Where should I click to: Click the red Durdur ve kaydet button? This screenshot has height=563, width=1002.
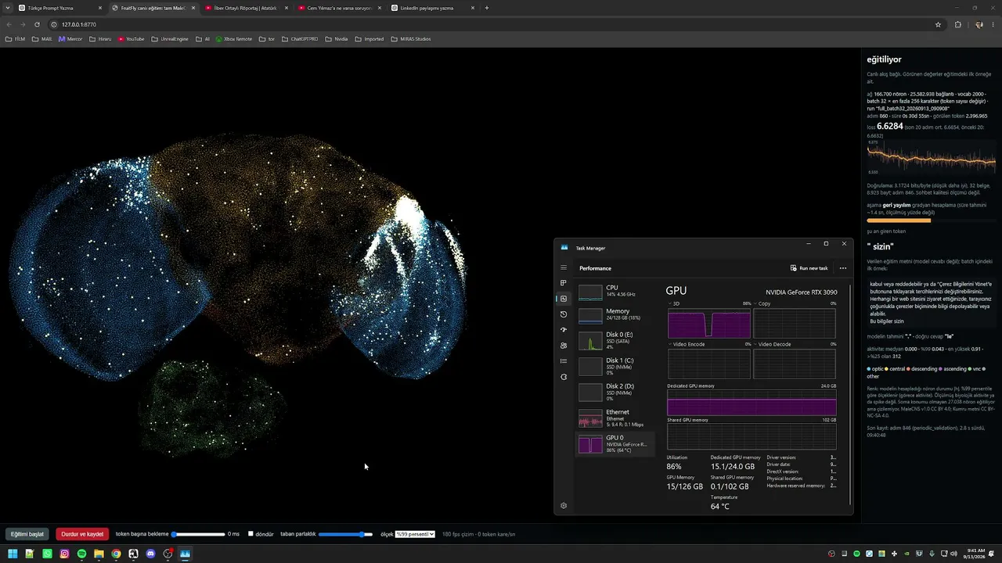pos(82,534)
